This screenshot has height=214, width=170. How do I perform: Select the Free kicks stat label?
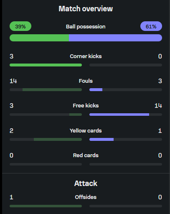pos(86,106)
